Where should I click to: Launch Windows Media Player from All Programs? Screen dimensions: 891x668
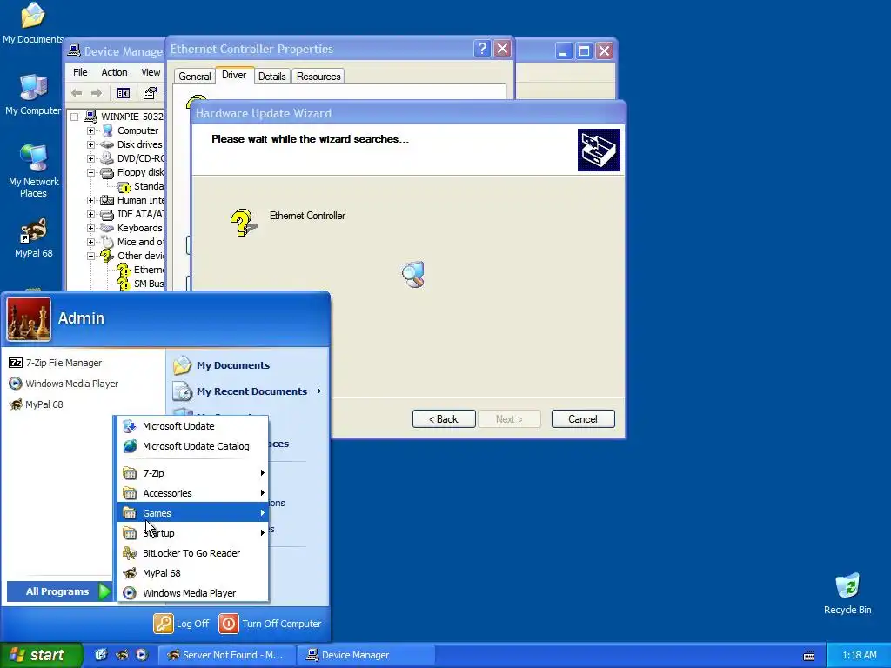[x=192, y=593]
